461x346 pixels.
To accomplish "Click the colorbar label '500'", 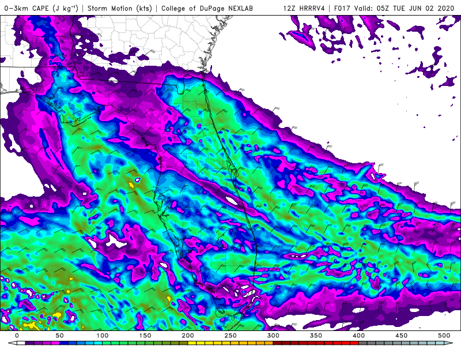I will tap(444, 336).
